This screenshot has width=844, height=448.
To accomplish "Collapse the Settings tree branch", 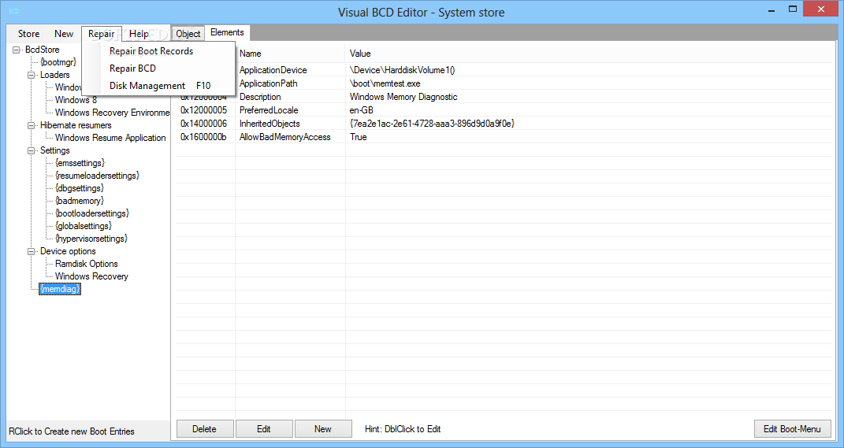I will pyautogui.click(x=32, y=150).
